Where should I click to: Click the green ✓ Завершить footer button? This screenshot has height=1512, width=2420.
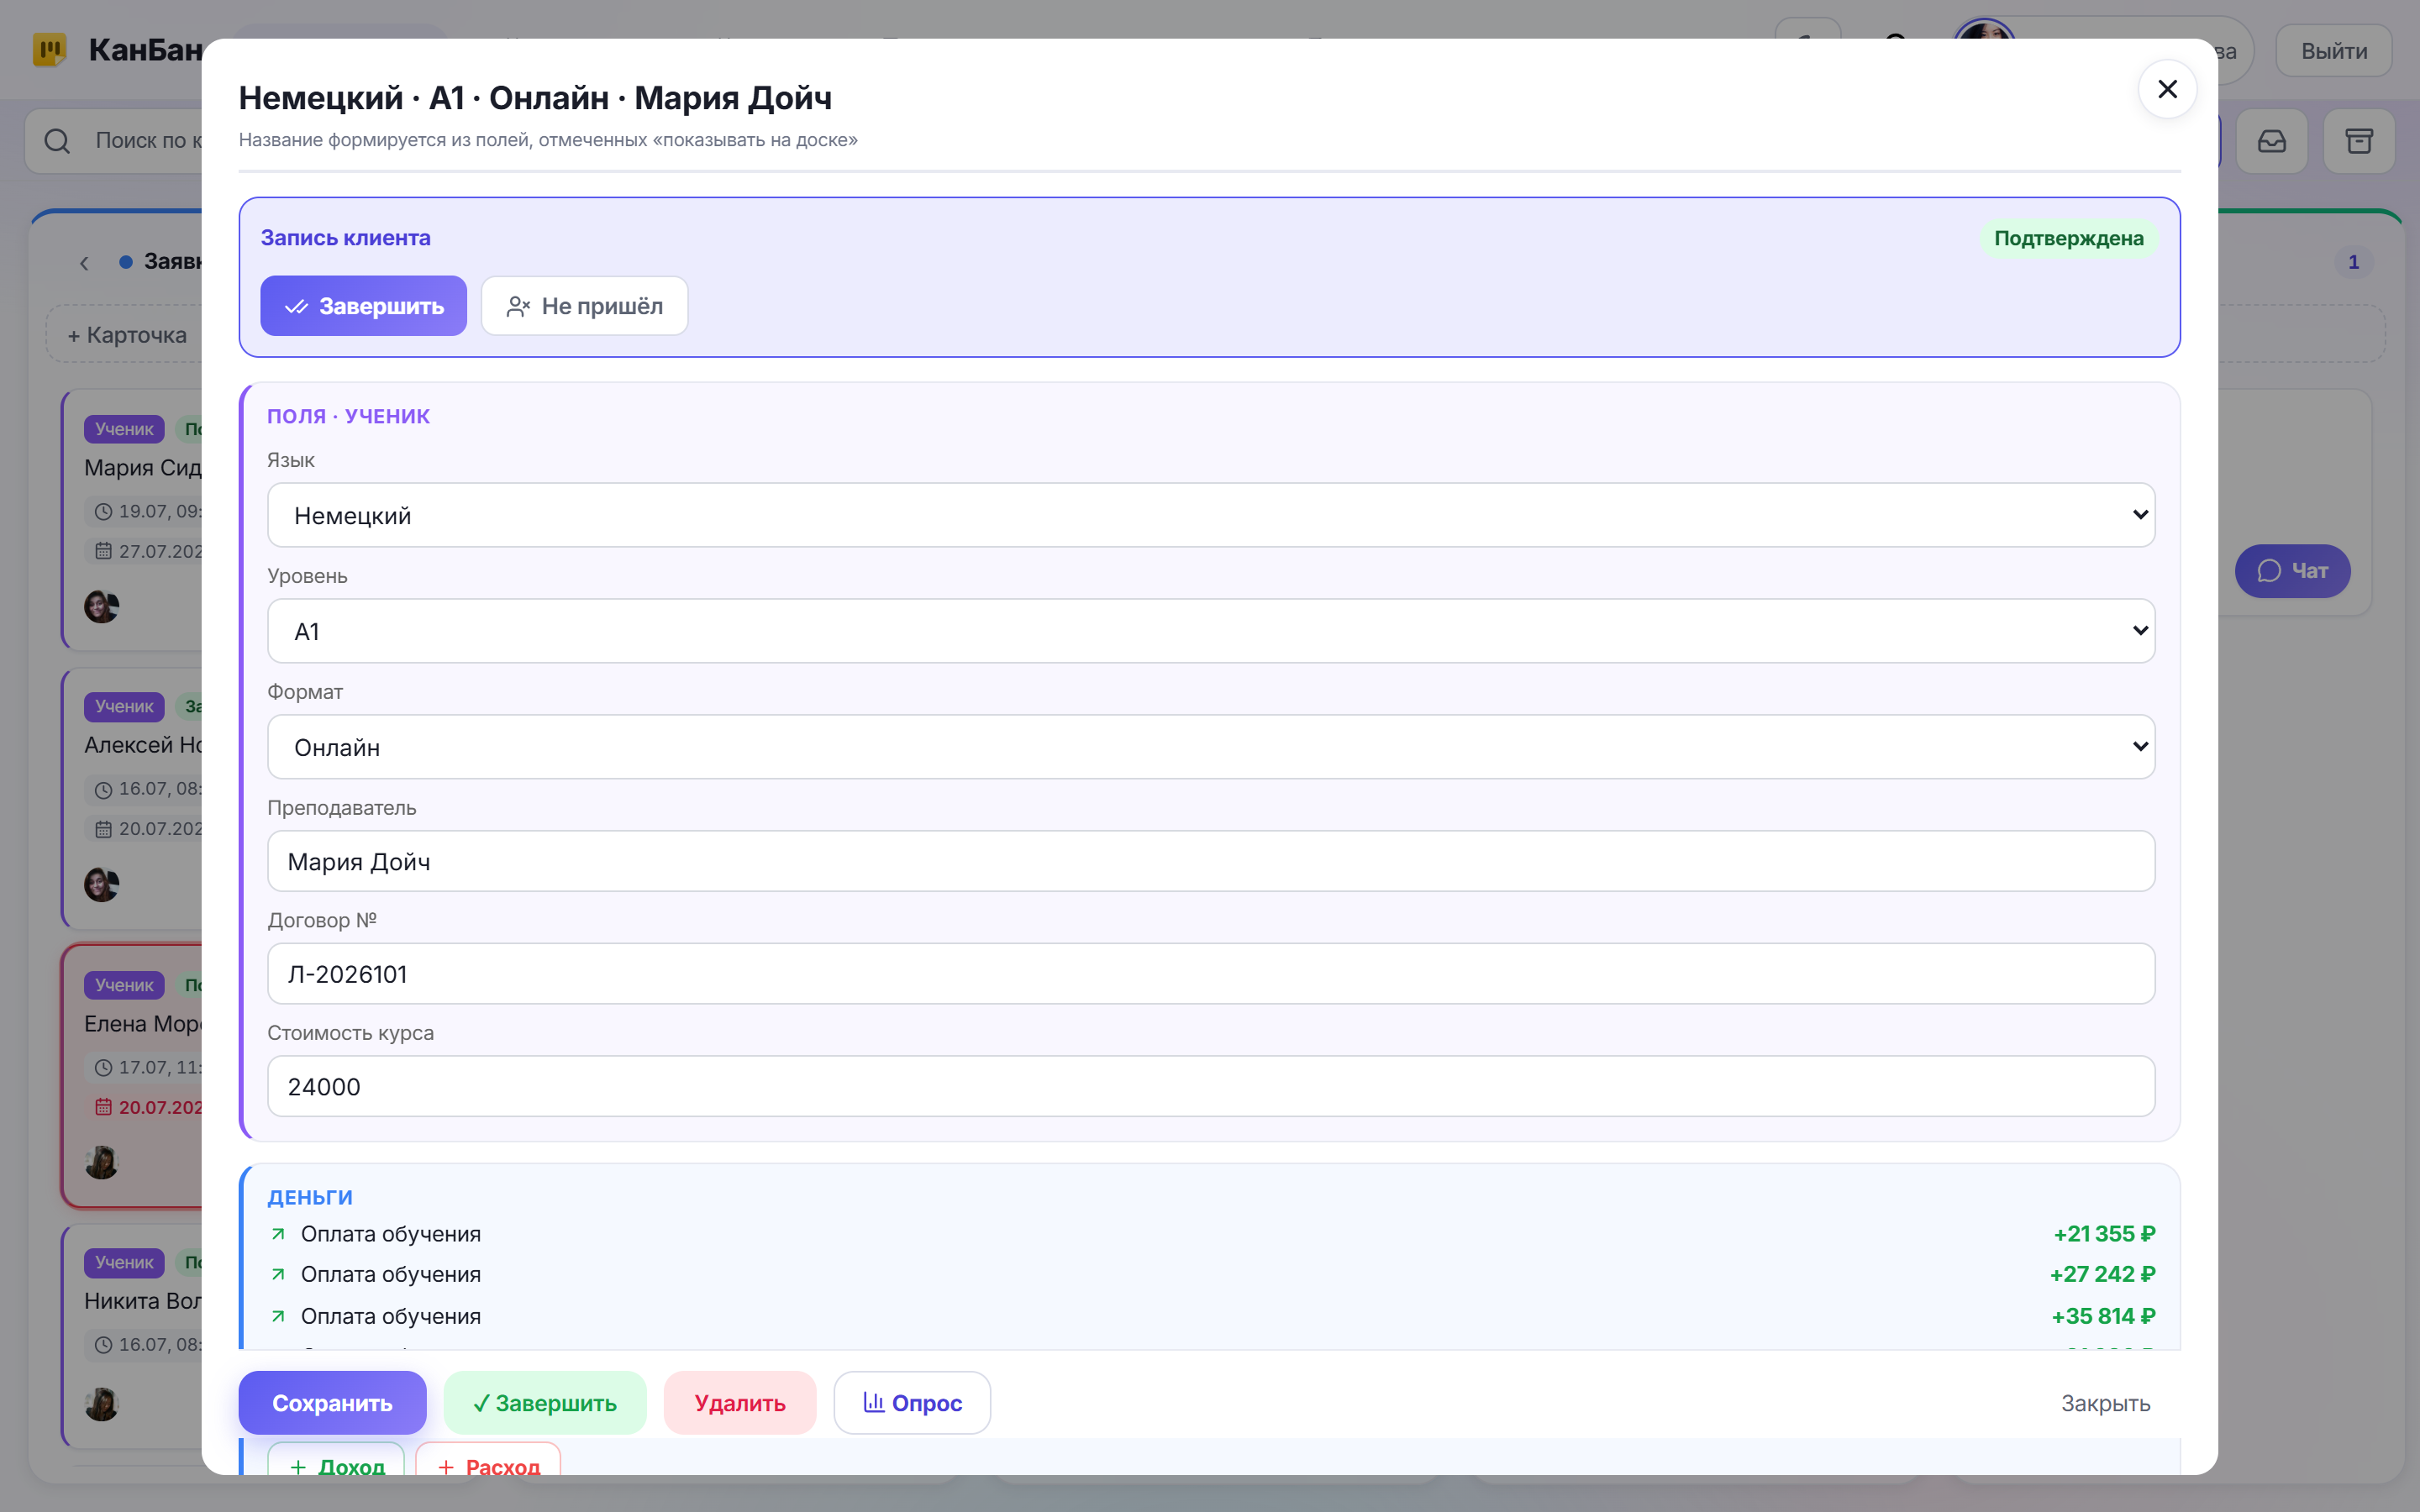tap(545, 1403)
